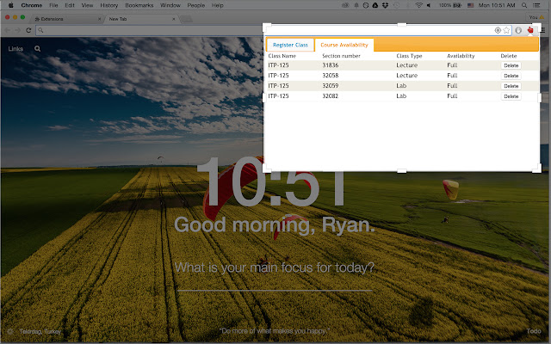Click the Time Machine menu bar icon
Screen dimensions: 551x344
click(x=396, y=5)
